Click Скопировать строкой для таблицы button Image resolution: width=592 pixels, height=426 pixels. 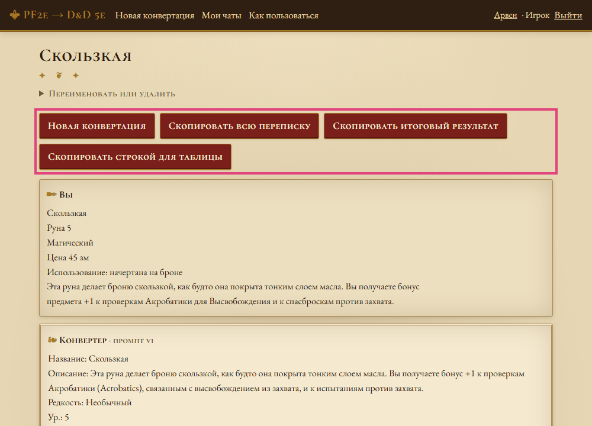[x=135, y=157]
